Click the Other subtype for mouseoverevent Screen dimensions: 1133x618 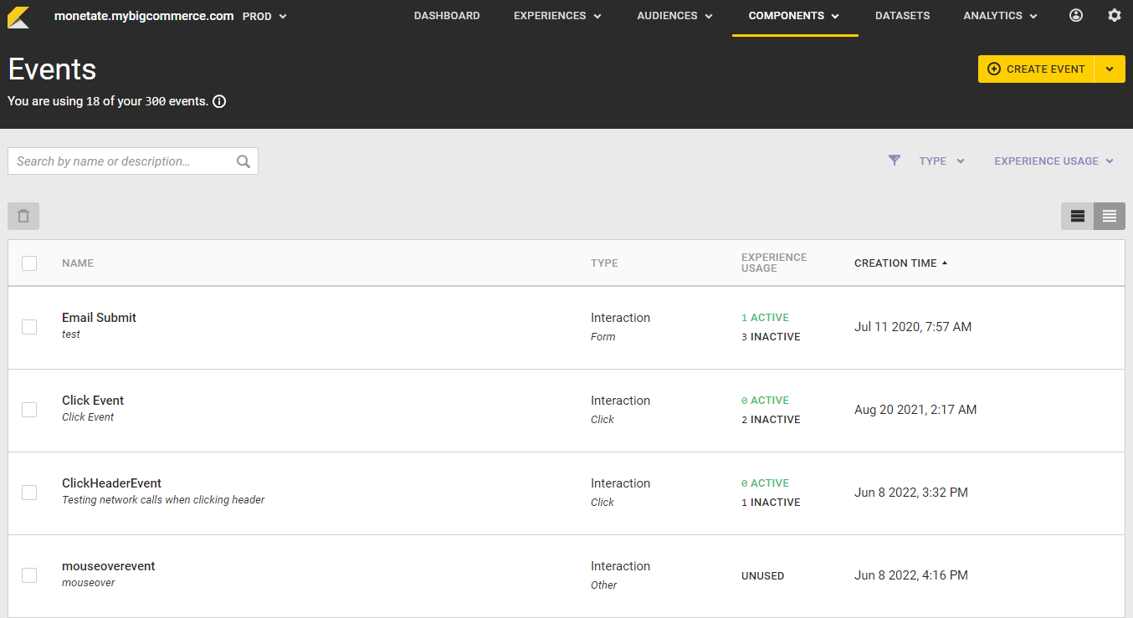[604, 585]
